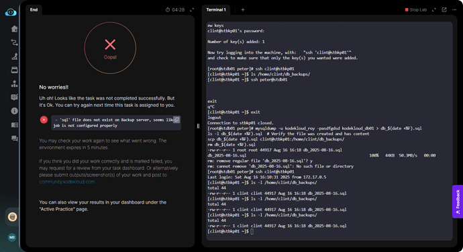Image resolution: width=463 pixels, height=252 pixels.
Task: Click the round avatar badge in sidebar
Action: (12, 217)
